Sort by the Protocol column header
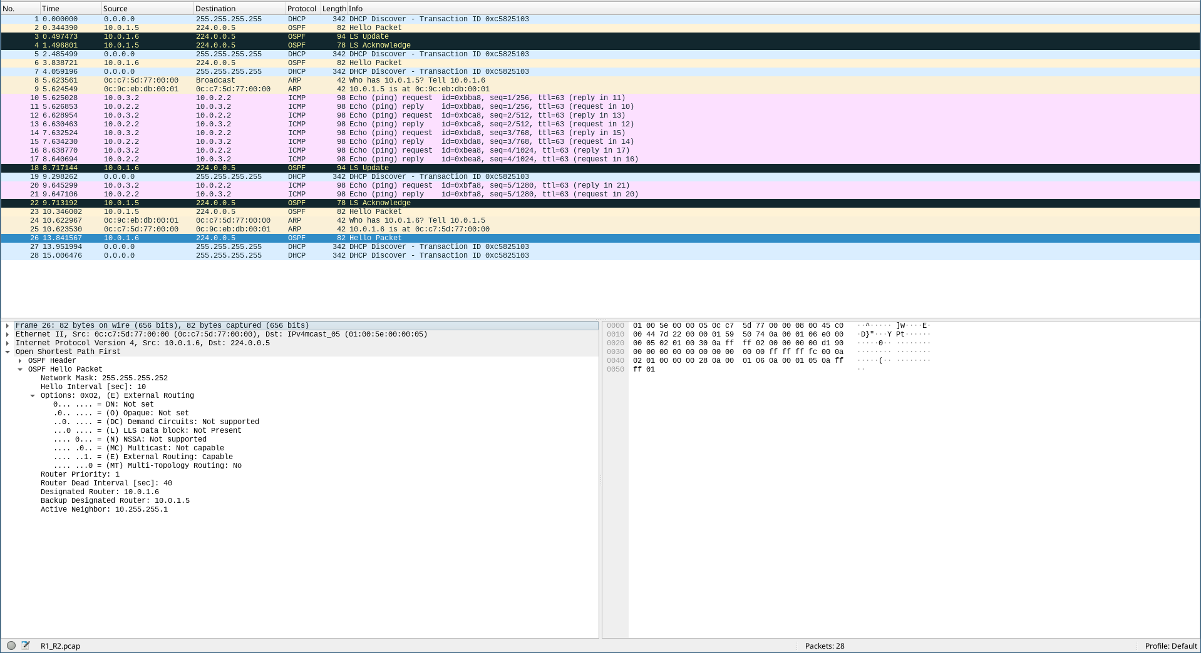The height and width of the screenshot is (653, 1201). pos(302,9)
